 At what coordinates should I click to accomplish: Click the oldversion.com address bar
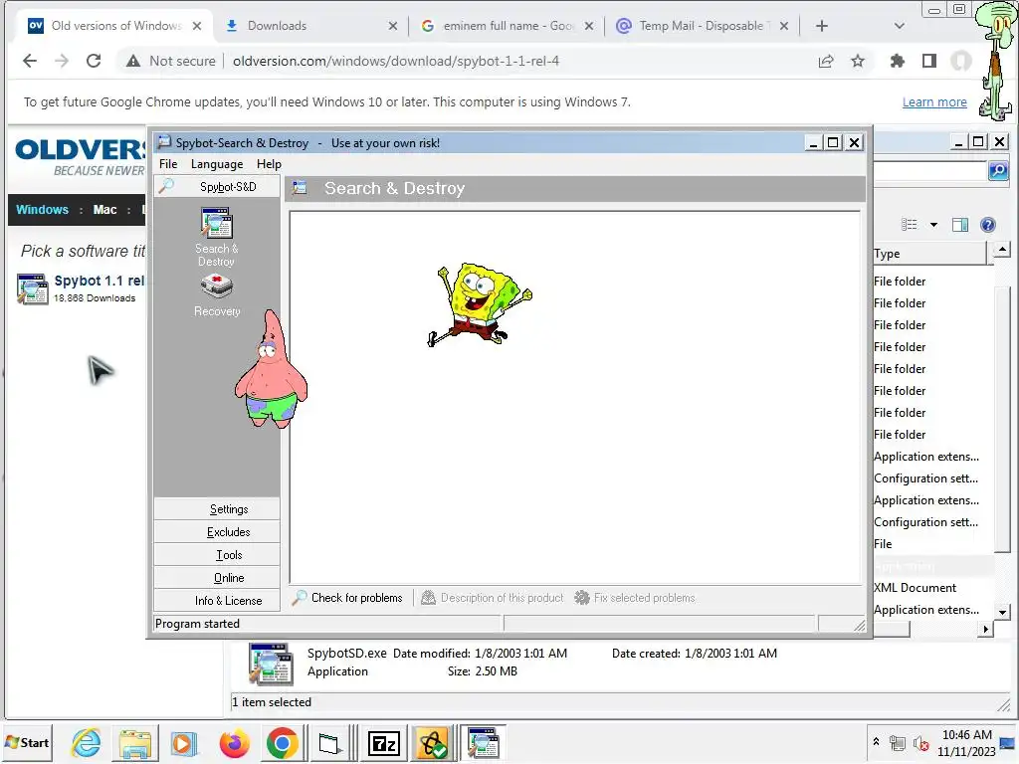[396, 61]
